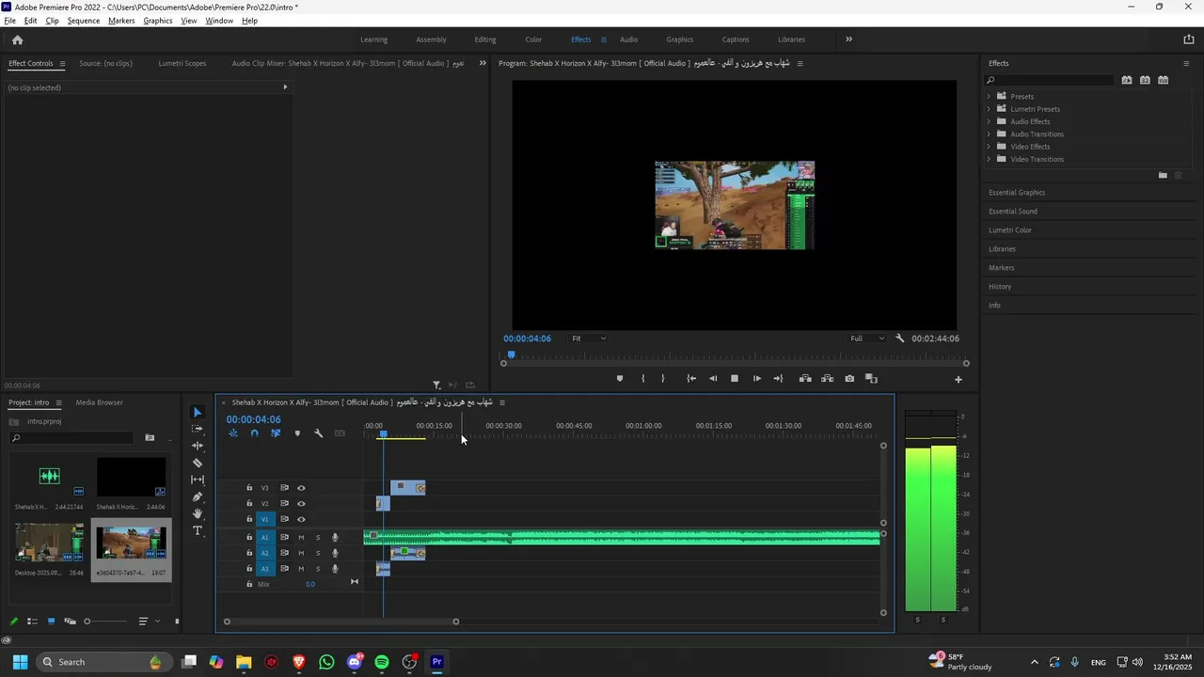
Task: Mute the A1 audio track
Action: pos(301,538)
